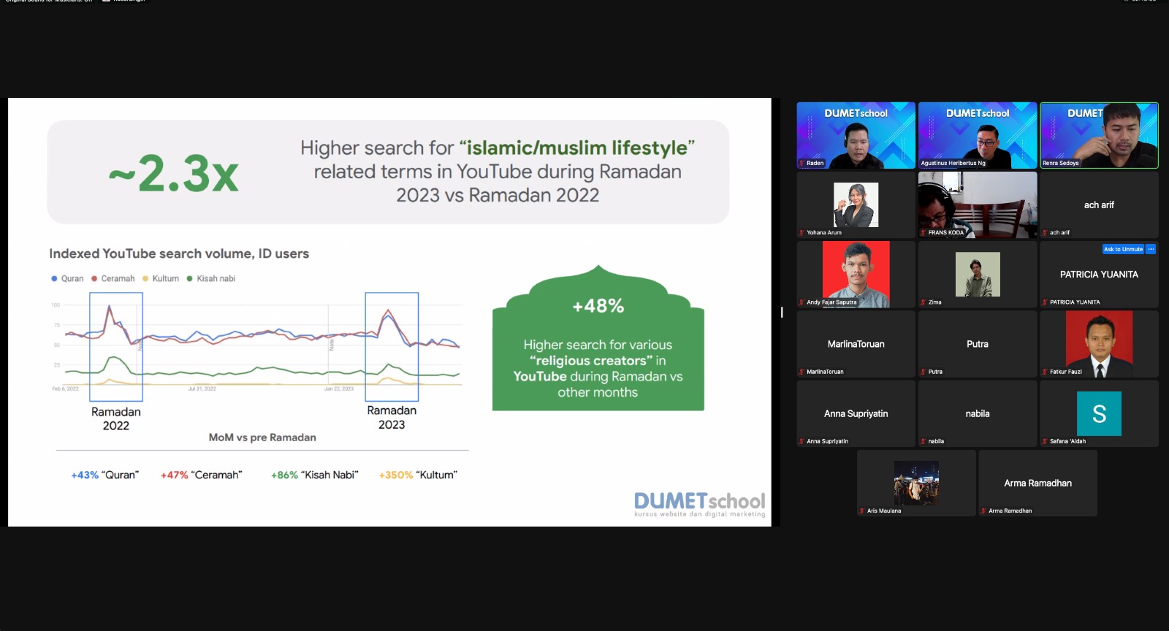The height and width of the screenshot is (631, 1169).
Task: Click the muted mic icon beside Aris Maulana's name
Action: (x=862, y=510)
